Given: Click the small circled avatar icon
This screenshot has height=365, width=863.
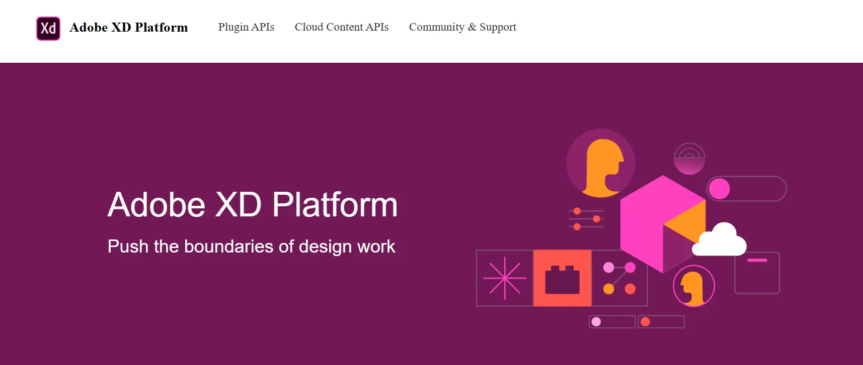Looking at the screenshot, I should pyautogui.click(x=694, y=286).
